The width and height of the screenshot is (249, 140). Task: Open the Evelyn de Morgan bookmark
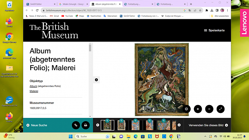pos(173,16)
